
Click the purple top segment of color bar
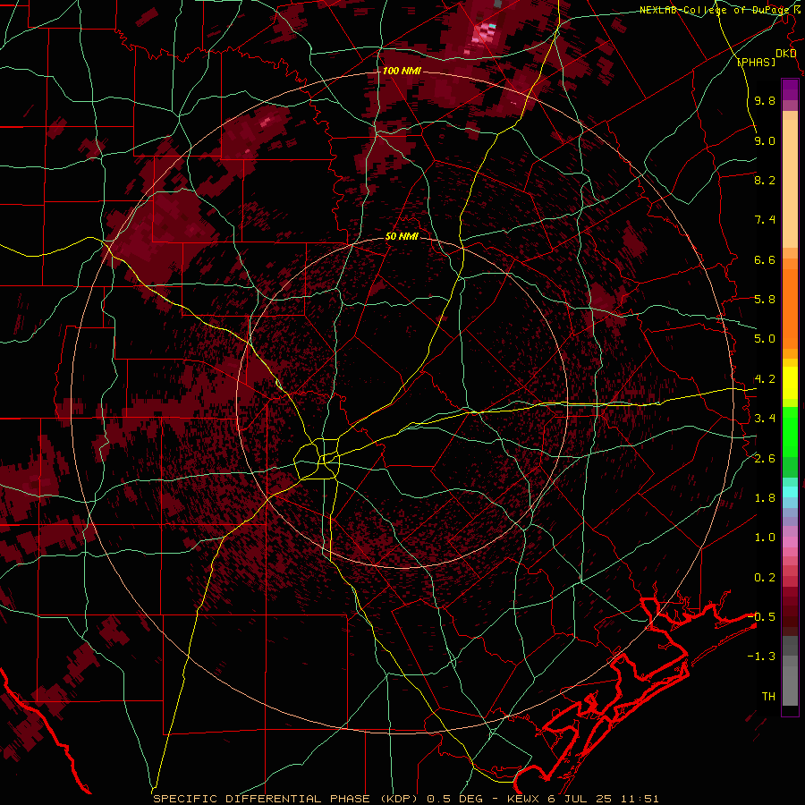pos(790,89)
